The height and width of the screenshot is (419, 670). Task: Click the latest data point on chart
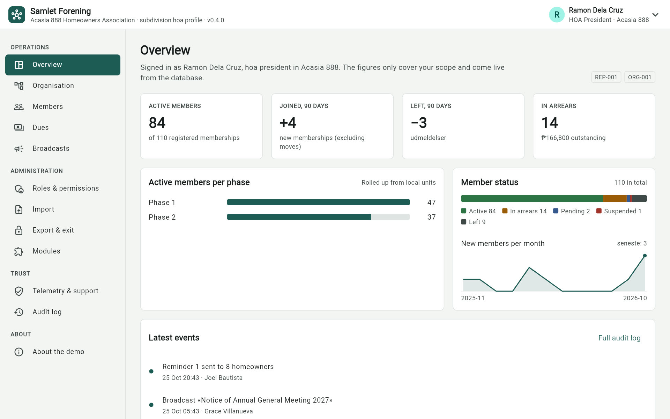[x=645, y=256]
